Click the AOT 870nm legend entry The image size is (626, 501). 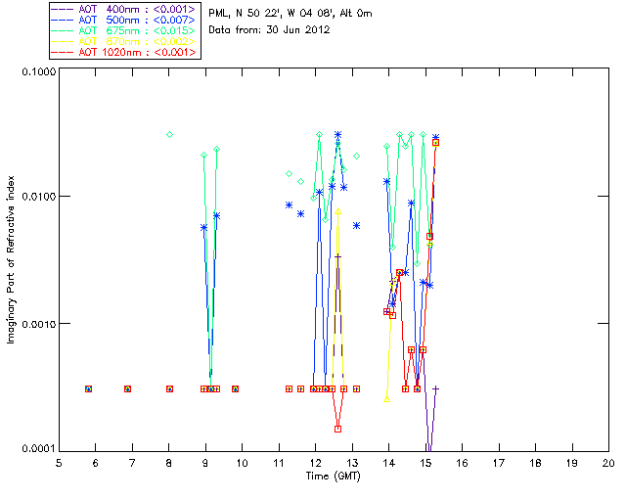[124, 41]
